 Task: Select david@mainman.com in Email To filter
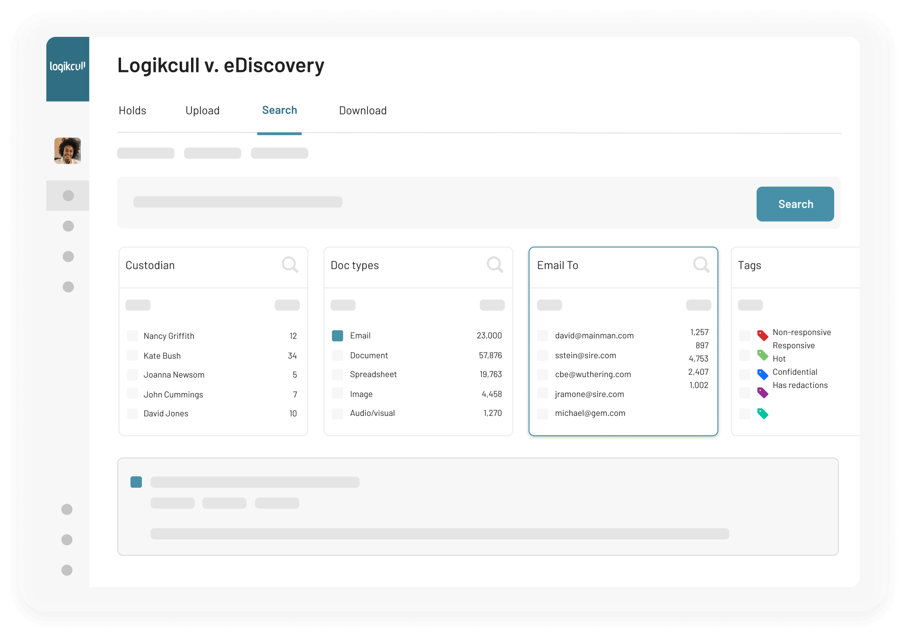click(542, 336)
